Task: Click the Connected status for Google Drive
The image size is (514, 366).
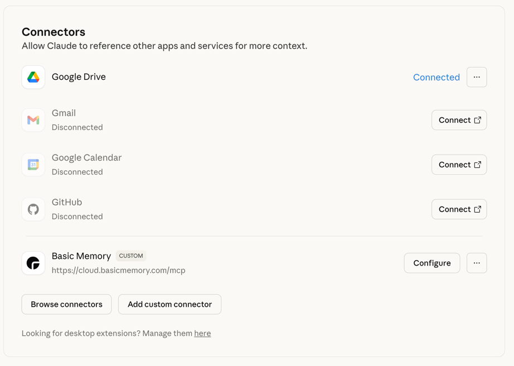Action: (436, 78)
